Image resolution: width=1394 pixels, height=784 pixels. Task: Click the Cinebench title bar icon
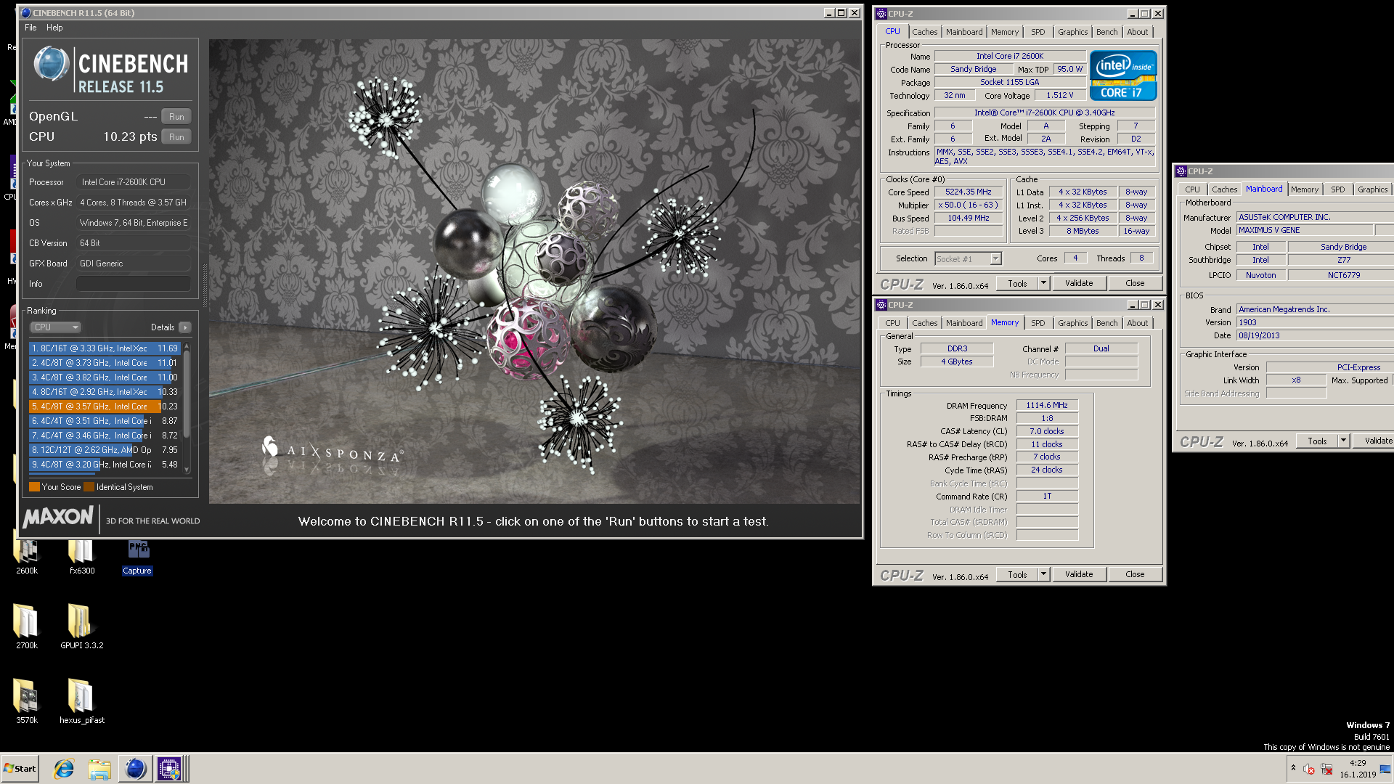(x=26, y=13)
